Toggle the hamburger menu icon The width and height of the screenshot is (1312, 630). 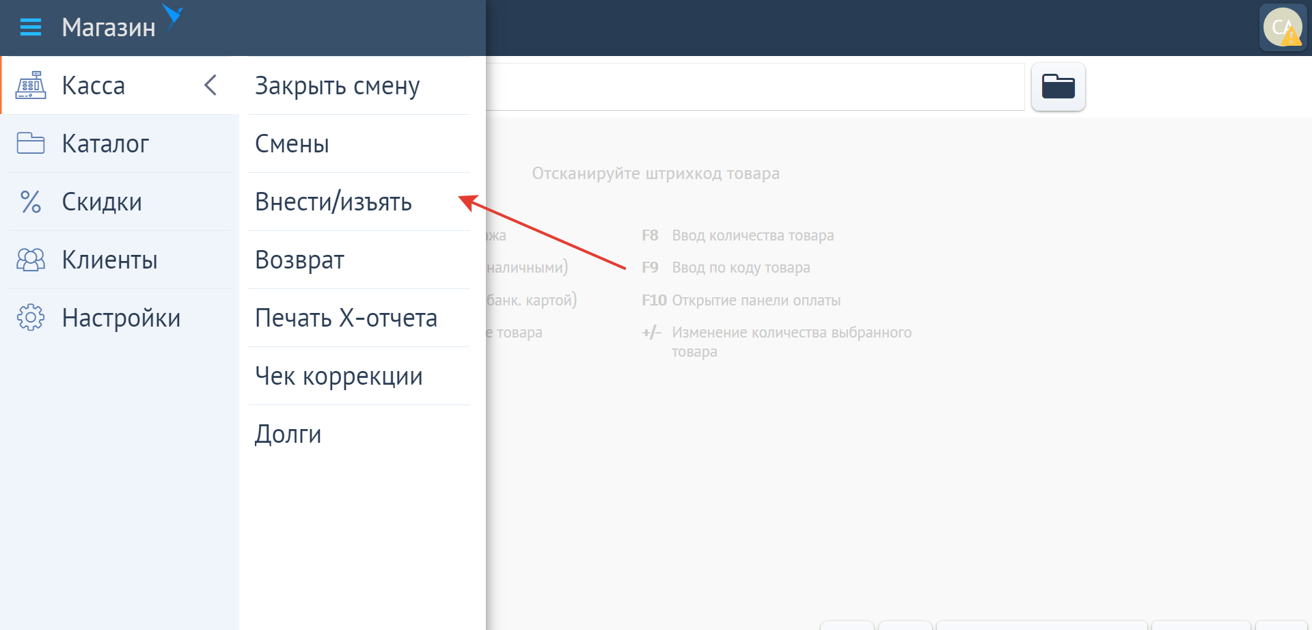[x=31, y=27]
